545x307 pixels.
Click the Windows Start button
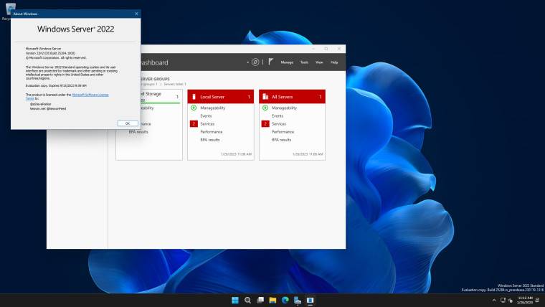coord(235,300)
